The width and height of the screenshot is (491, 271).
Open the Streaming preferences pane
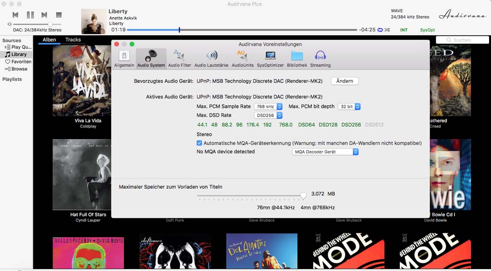[x=320, y=59]
